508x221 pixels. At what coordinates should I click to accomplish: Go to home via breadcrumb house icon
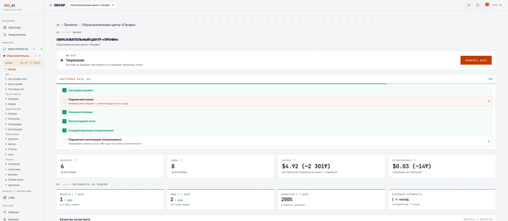tap(58, 25)
